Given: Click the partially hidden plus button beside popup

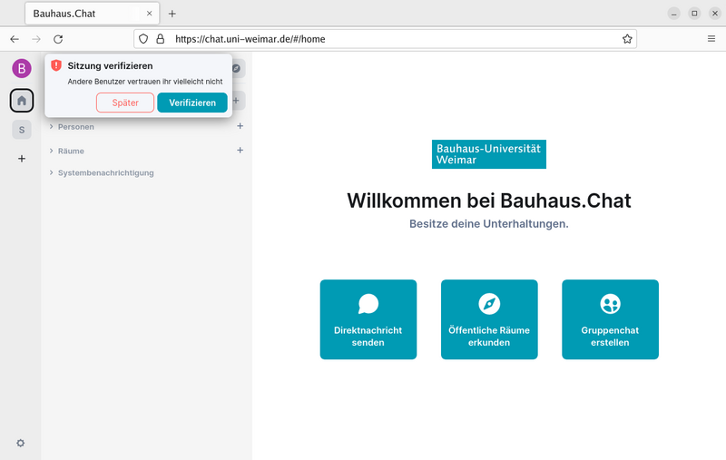Looking at the screenshot, I should click(x=238, y=101).
